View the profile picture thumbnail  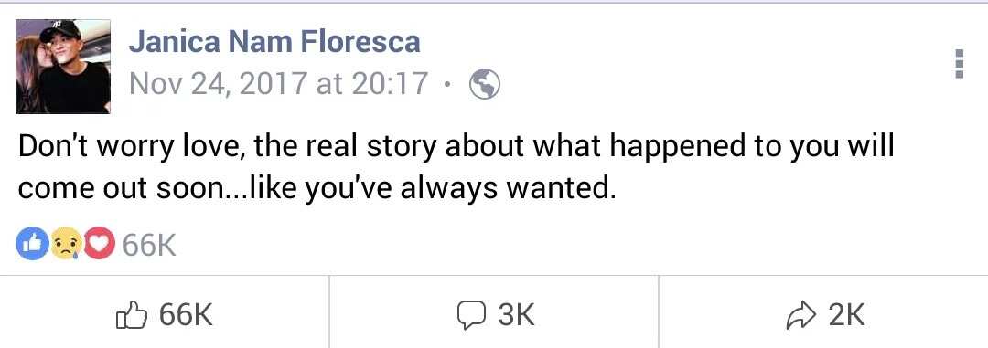pyautogui.click(x=63, y=66)
